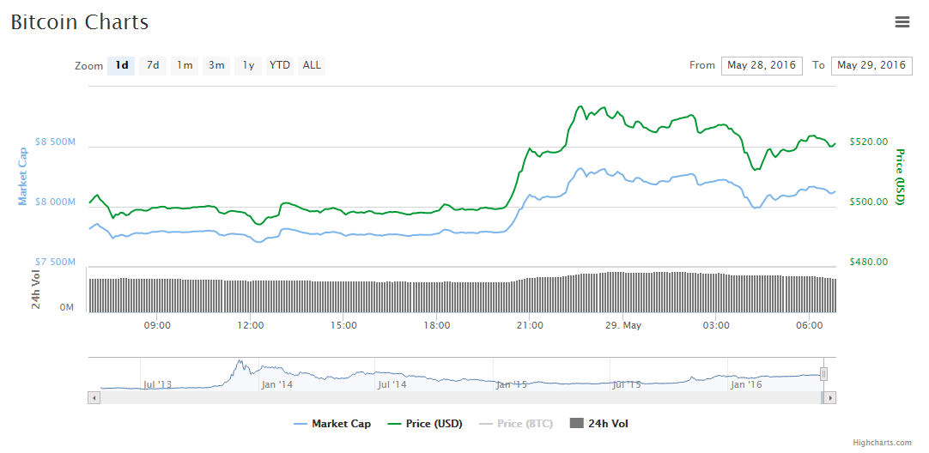
Task: Edit the From date field
Action: 762,65
